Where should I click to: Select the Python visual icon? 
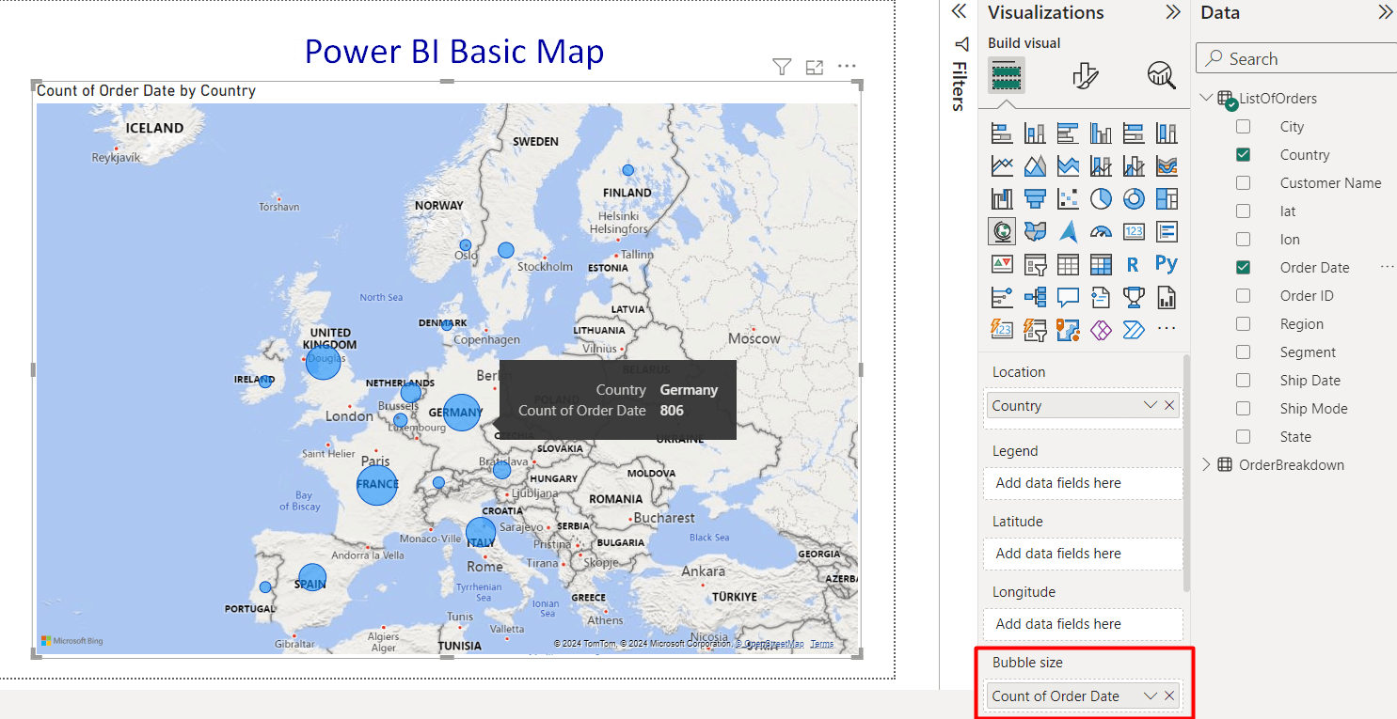click(x=1166, y=263)
